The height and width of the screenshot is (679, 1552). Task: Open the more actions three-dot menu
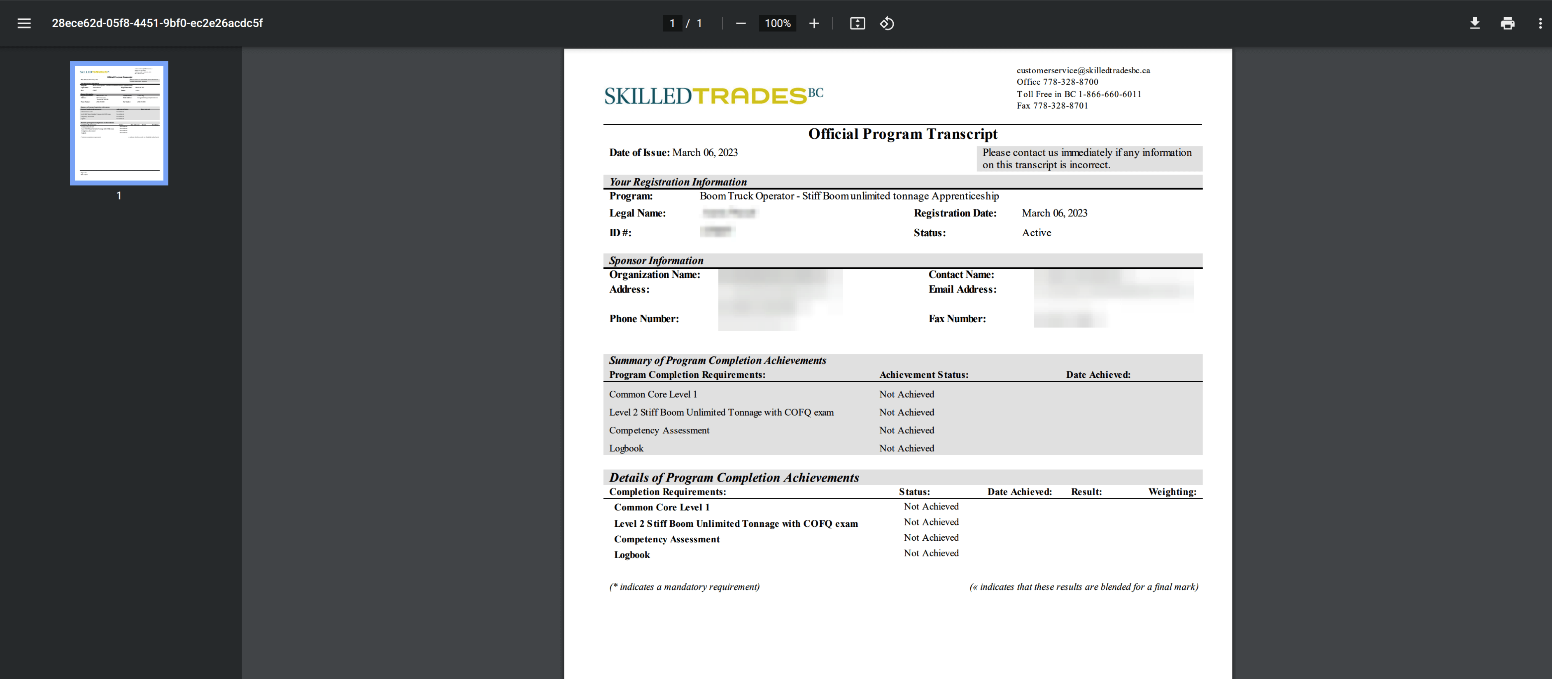click(1540, 23)
